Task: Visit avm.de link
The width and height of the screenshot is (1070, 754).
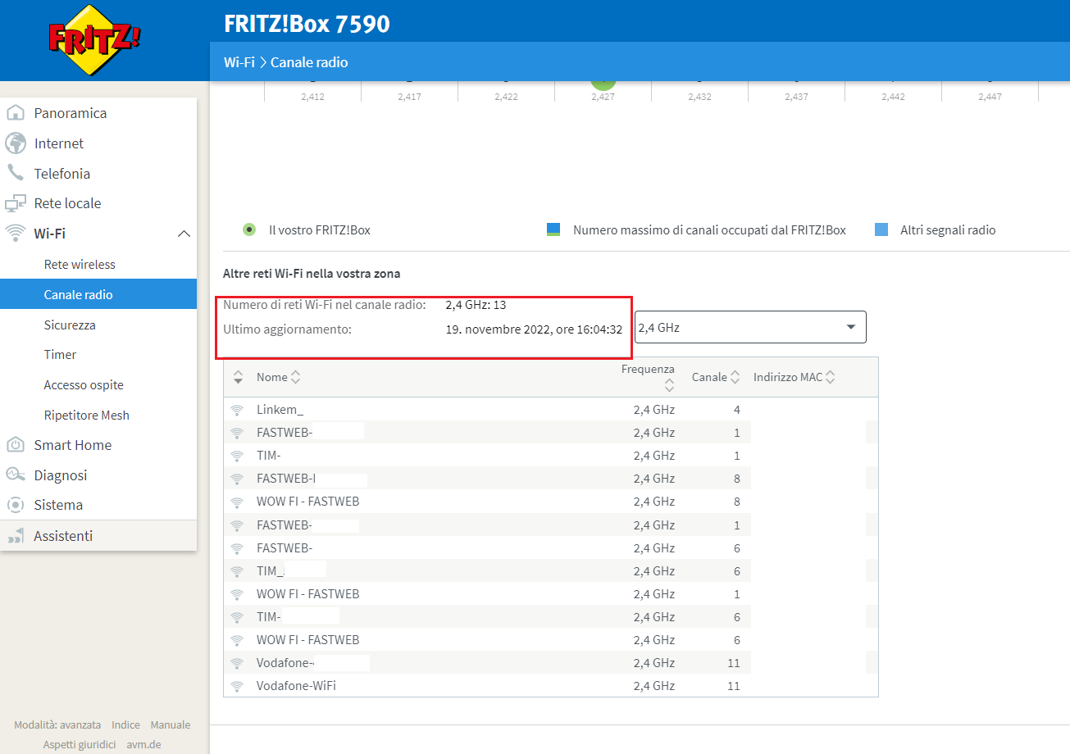Action: [x=143, y=744]
